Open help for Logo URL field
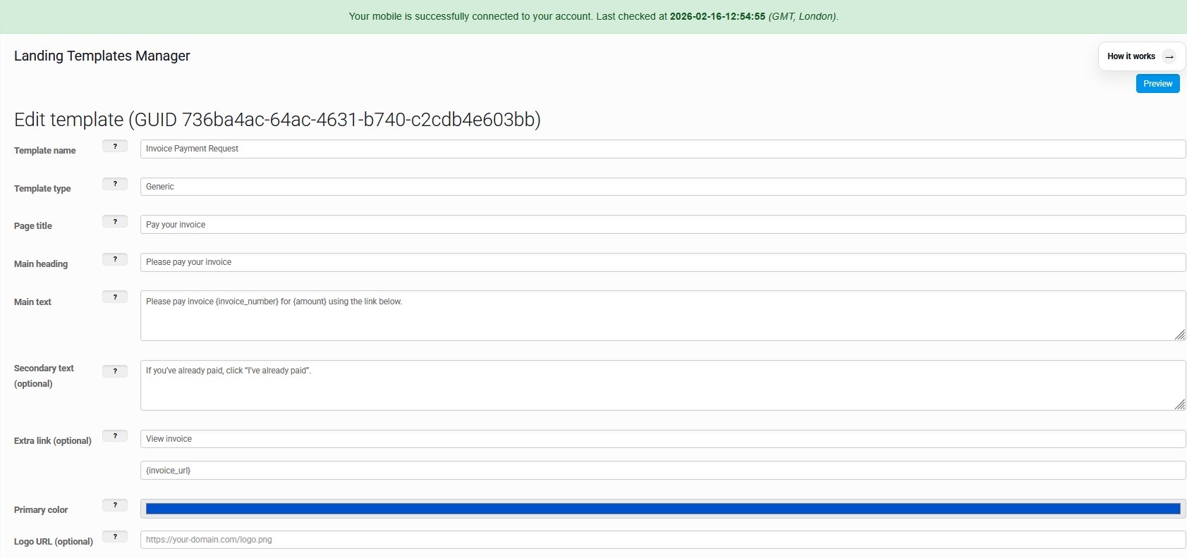The image size is (1187, 558). coord(115,537)
